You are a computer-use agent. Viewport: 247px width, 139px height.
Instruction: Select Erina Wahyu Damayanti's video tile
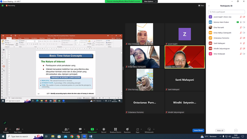145,57
